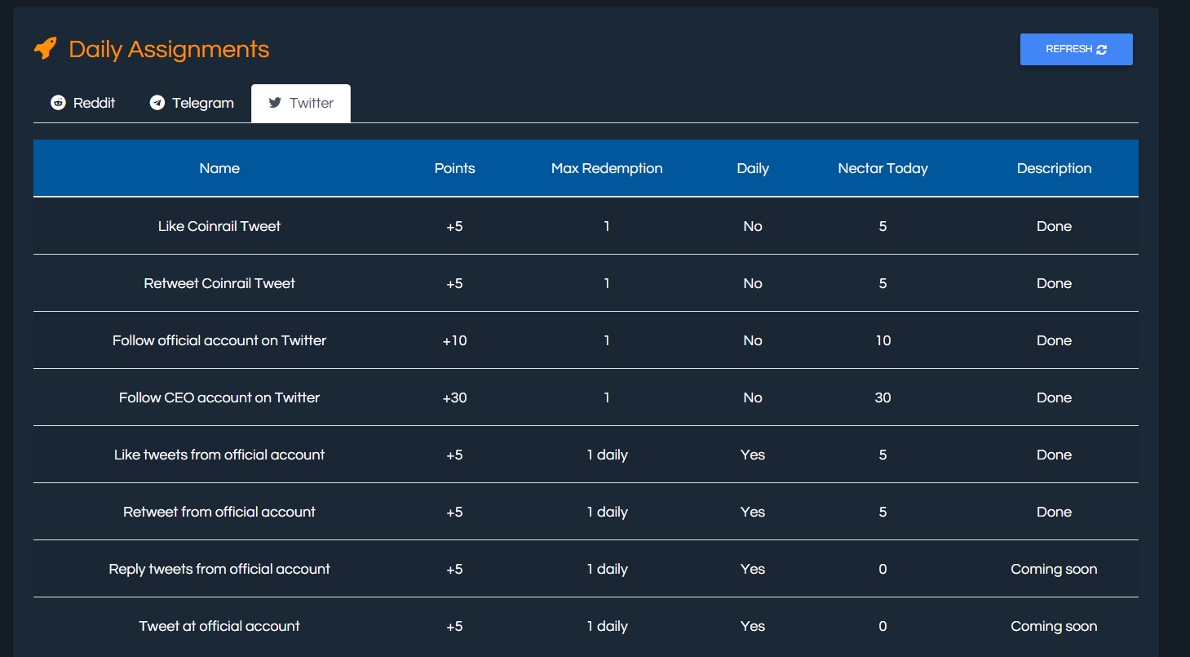Select 'Tweet at official account' name
The width and height of the screenshot is (1190, 657).
(219, 626)
